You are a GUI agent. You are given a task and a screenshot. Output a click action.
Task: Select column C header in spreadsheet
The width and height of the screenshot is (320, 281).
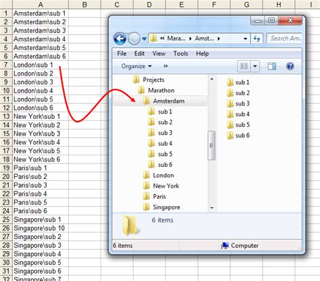pyautogui.click(x=117, y=4)
